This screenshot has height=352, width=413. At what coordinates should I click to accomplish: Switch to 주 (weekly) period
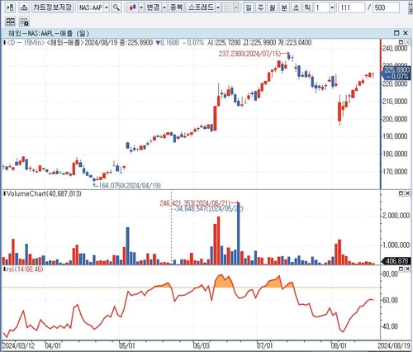click(x=260, y=7)
